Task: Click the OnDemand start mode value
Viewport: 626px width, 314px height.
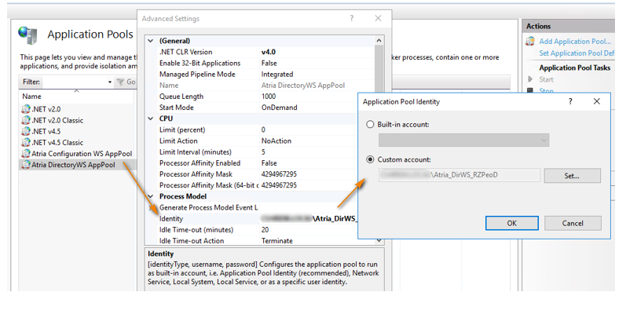Action: click(279, 108)
